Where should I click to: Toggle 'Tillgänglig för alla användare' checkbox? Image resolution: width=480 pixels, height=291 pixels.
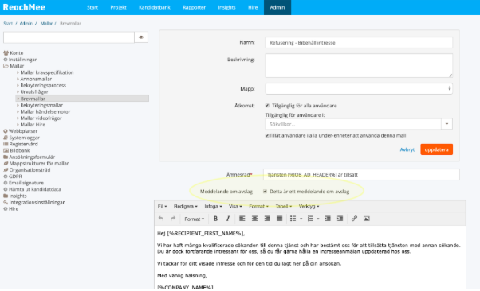267,106
